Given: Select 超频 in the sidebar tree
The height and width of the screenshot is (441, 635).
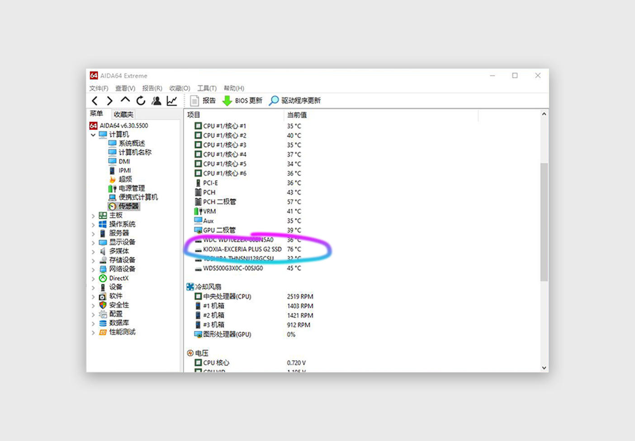Looking at the screenshot, I should pos(125,179).
